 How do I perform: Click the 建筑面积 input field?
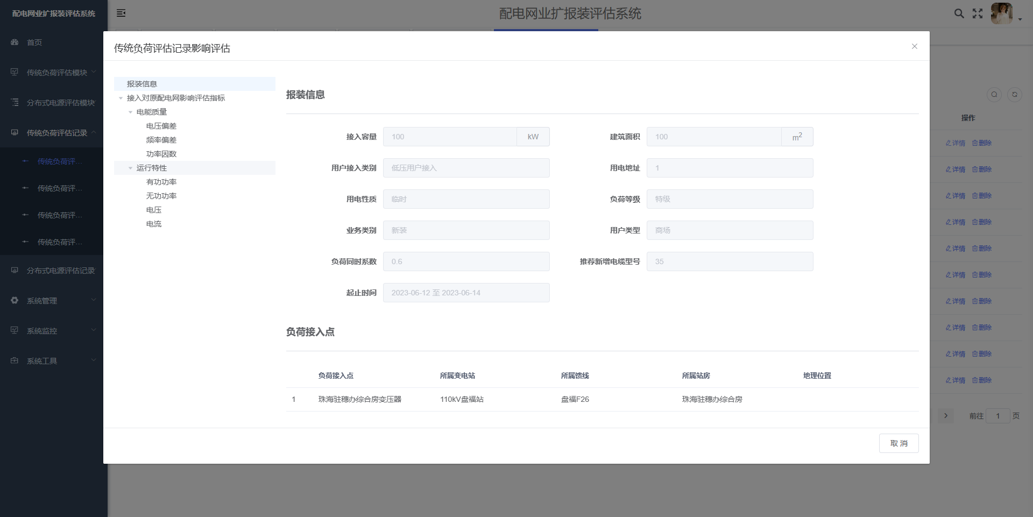pyautogui.click(x=714, y=137)
